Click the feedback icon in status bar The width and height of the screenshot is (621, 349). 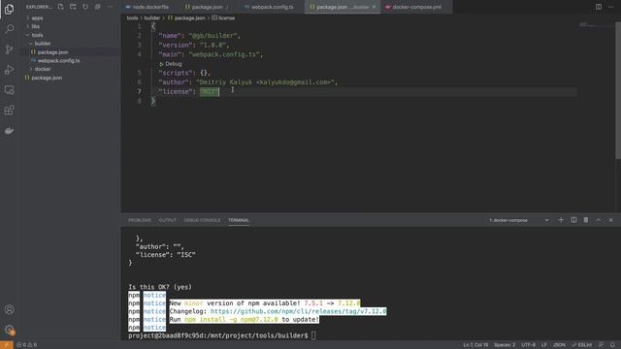(601, 345)
